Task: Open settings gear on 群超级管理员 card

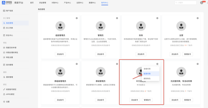Action: 77,64
